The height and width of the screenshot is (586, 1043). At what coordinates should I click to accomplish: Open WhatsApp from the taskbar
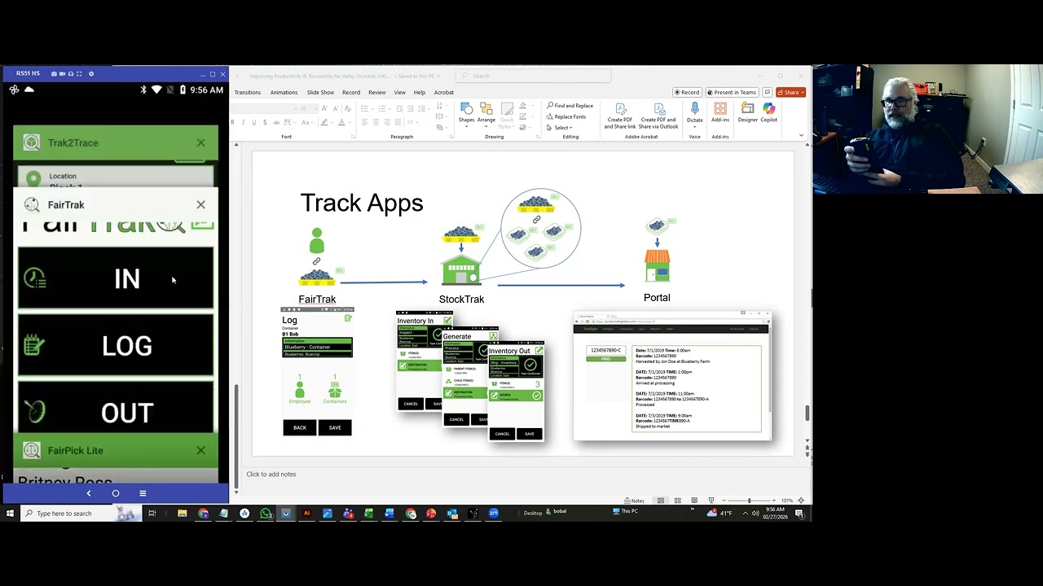click(x=266, y=513)
